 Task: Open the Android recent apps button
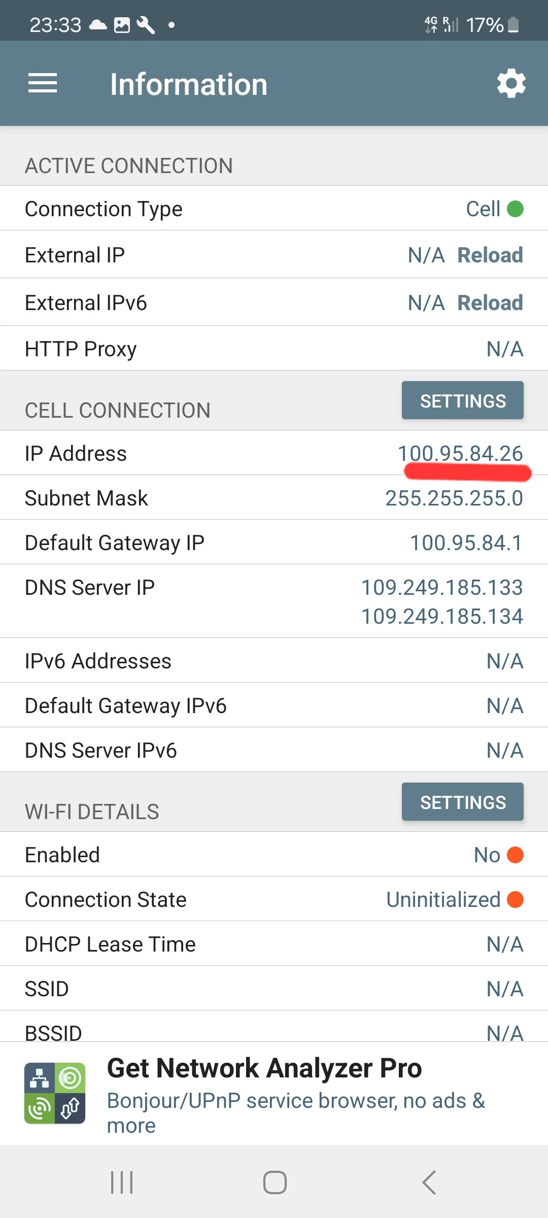(x=122, y=1182)
